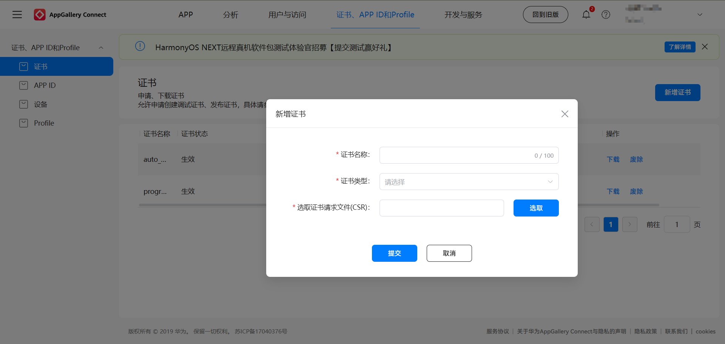The width and height of the screenshot is (725, 344).
Task: Select the 证书、APP ID和Profile top tab
Action: (375, 15)
